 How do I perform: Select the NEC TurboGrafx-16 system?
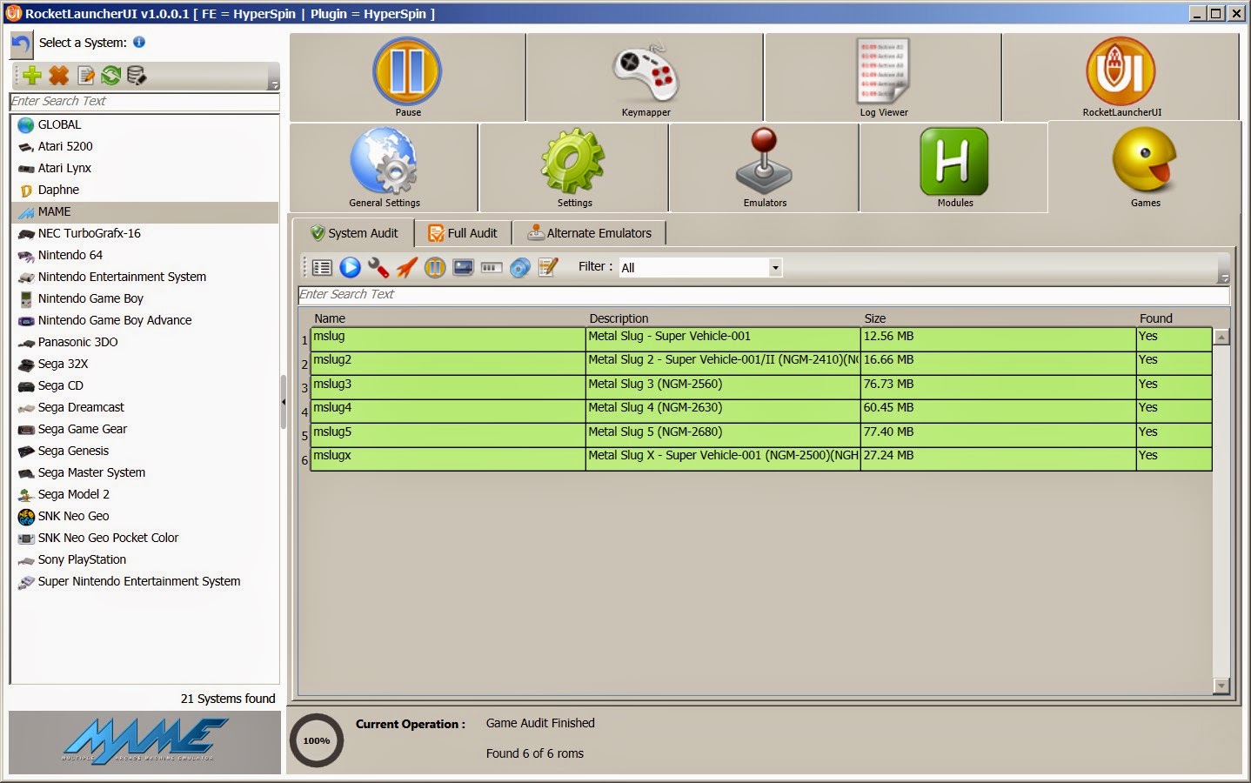click(144, 234)
